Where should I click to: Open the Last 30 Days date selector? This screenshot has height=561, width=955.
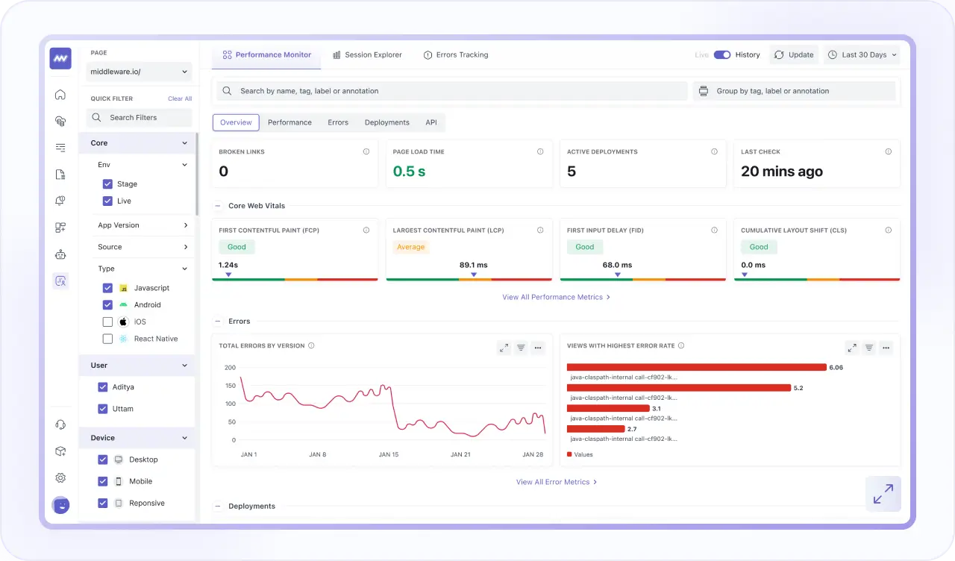862,54
